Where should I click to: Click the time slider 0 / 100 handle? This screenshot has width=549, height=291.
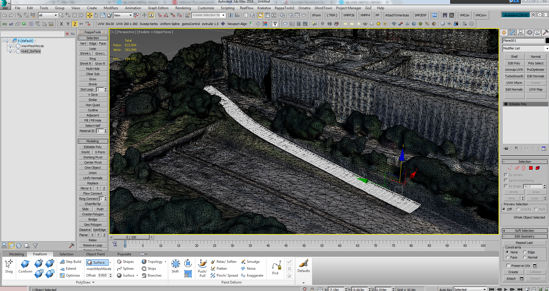(x=131, y=237)
